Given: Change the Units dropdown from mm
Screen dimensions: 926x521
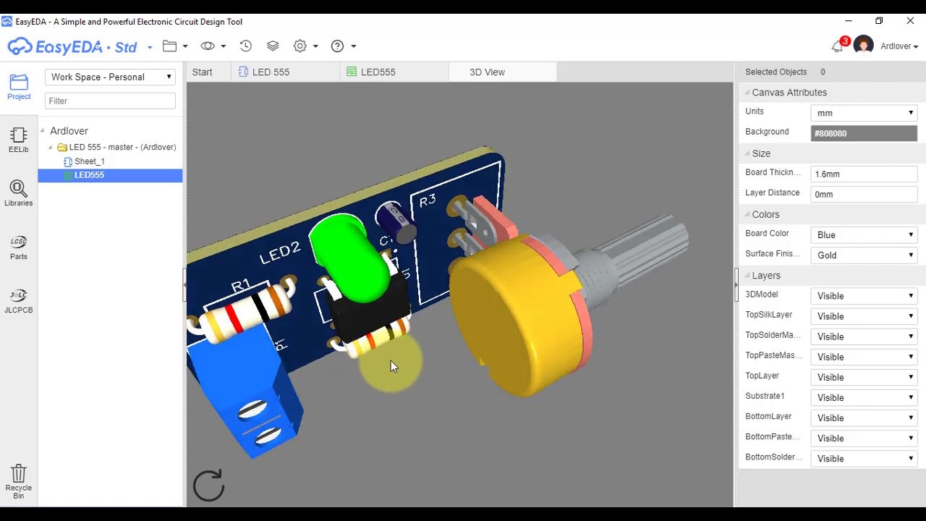Looking at the screenshot, I should coord(864,113).
